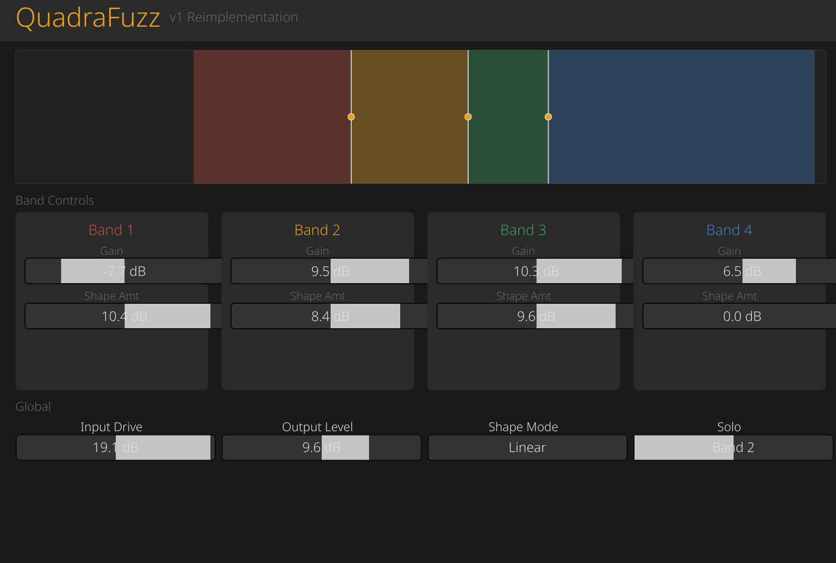The width and height of the screenshot is (836, 563).
Task: Select the crossover handle between green and blue bands
Action: pyautogui.click(x=548, y=117)
